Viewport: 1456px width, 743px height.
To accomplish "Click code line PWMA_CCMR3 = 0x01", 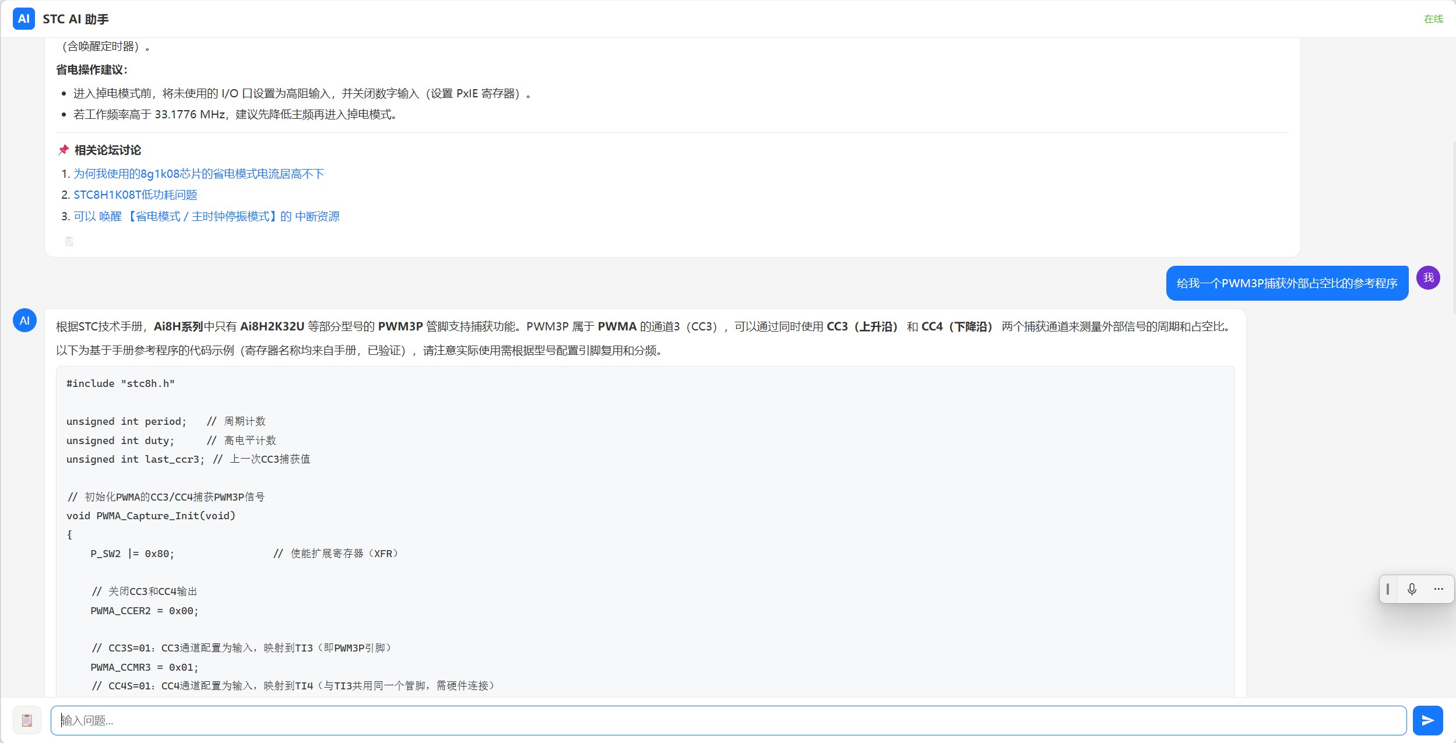I will [x=145, y=667].
